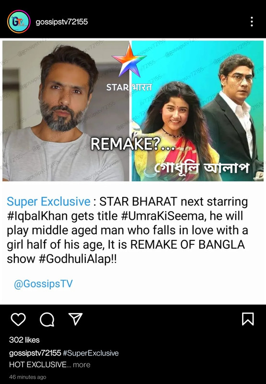This screenshot has height=384, width=266.
Task: Open #SuperExclusive hashtag in caption
Action: (x=91, y=353)
